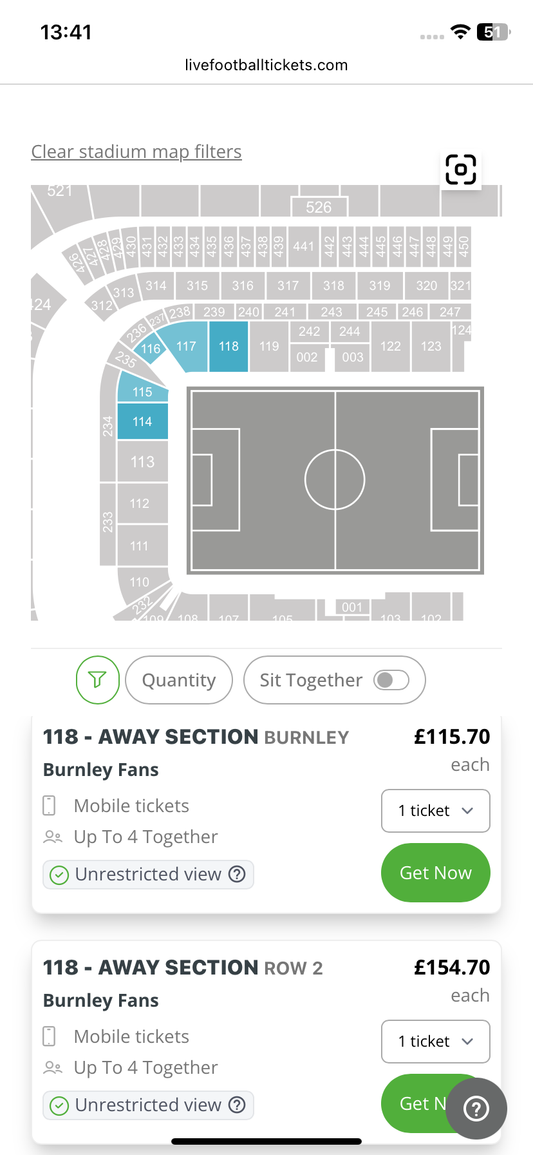Tap the stadium map recenter icon
The height and width of the screenshot is (1155, 533).
(461, 170)
